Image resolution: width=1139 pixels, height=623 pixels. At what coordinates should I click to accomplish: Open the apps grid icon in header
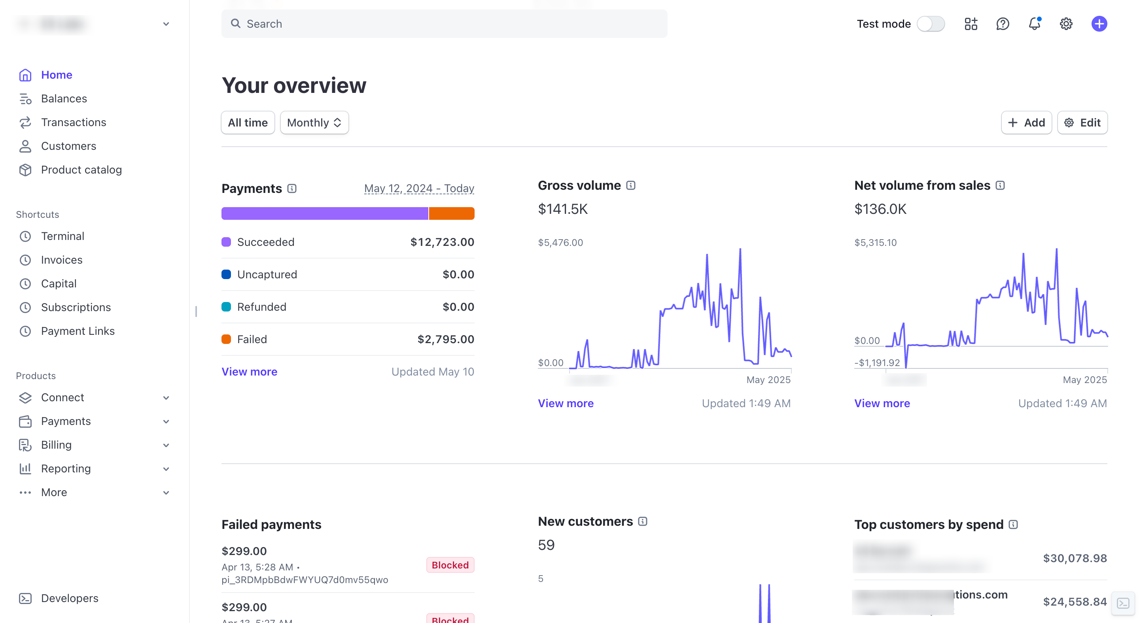[x=971, y=24]
